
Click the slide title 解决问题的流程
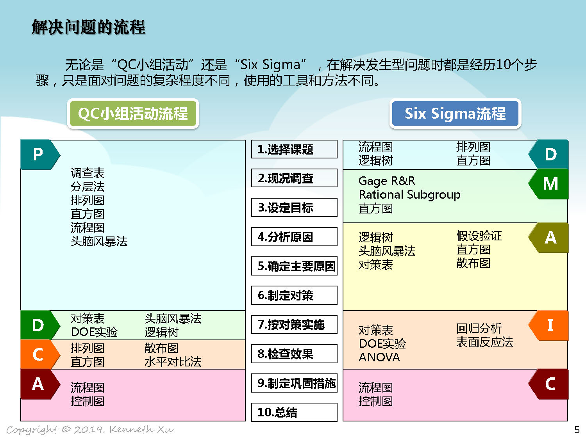click(88, 27)
